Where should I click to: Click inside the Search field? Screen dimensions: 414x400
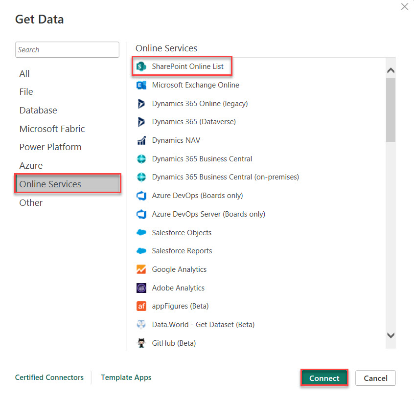click(67, 49)
